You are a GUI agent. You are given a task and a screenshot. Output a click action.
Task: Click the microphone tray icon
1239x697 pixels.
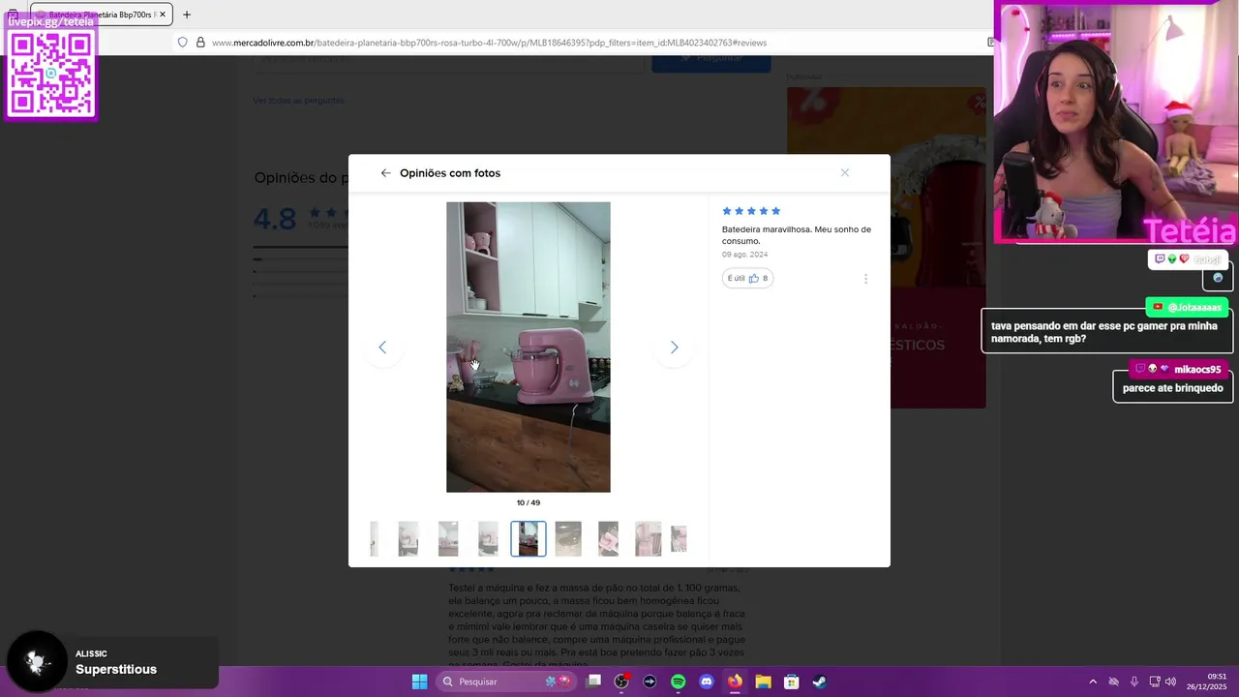[1133, 682]
